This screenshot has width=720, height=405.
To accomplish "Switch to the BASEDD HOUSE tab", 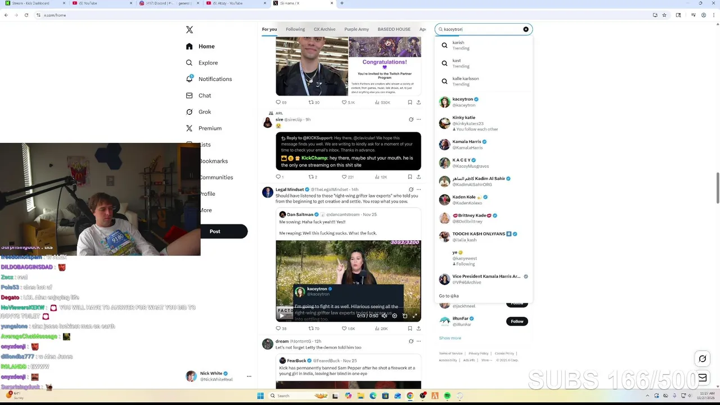I will pyautogui.click(x=394, y=29).
